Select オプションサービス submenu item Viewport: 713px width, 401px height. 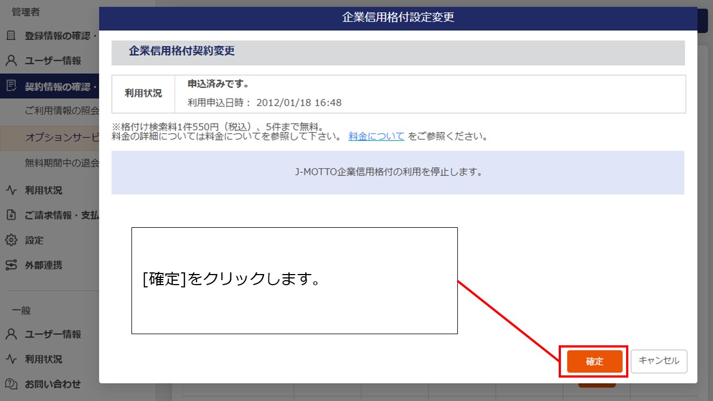click(50, 137)
